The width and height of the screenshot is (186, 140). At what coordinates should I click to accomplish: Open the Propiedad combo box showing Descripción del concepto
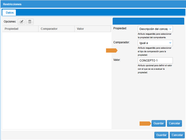[x=155, y=29]
